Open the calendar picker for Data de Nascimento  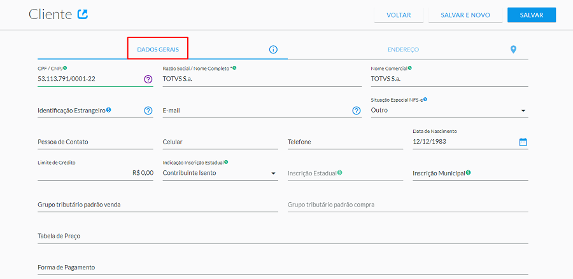523,142
